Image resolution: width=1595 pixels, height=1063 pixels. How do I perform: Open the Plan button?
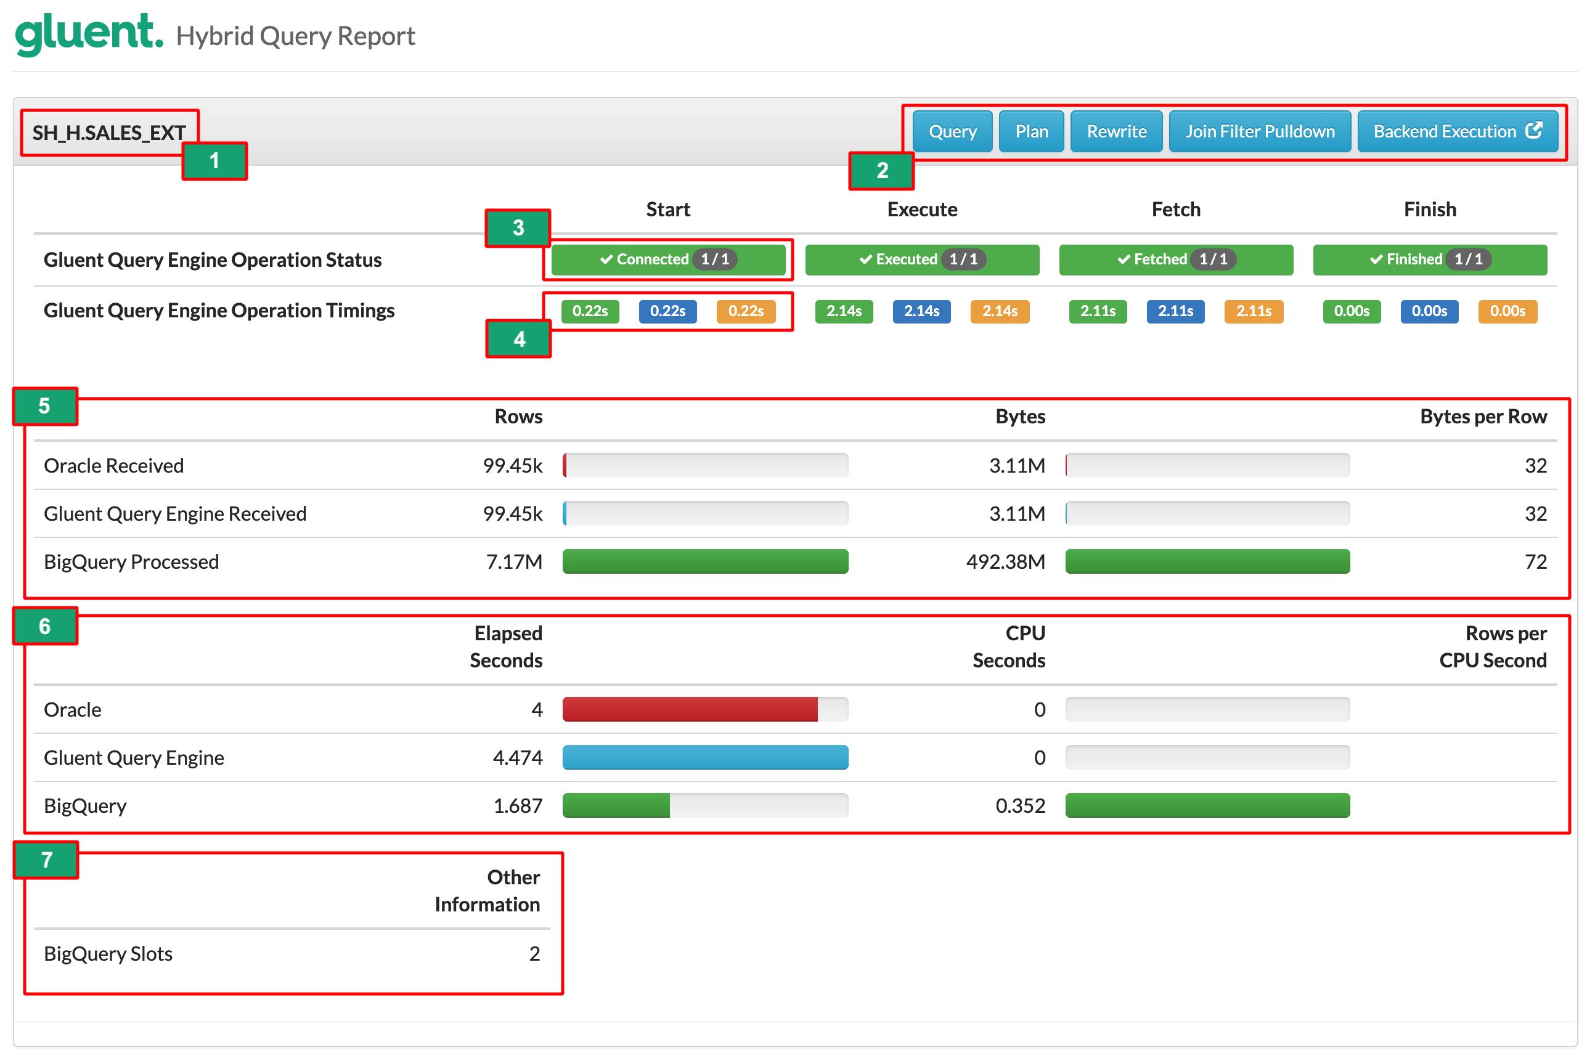[x=1030, y=131]
